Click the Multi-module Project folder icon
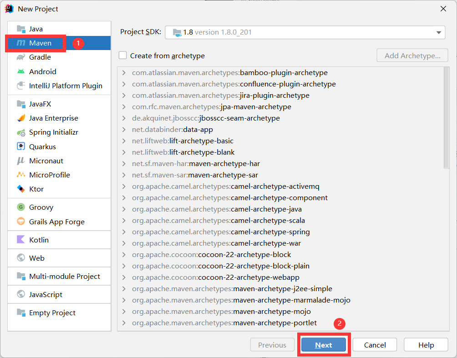Image resolution: width=457 pixels, height=358 pixels. 21,276
